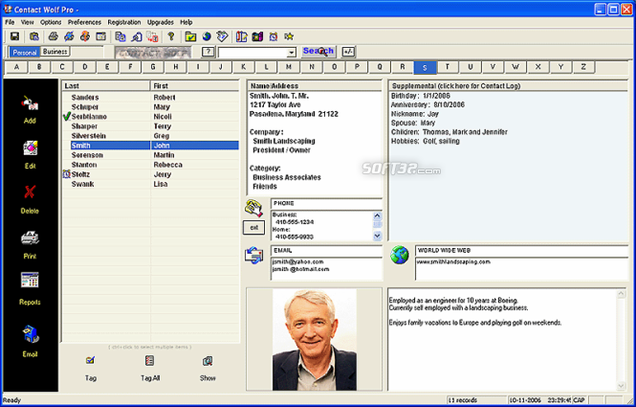Select letter Z in alphabet bar
Viewport: 636px width, 407px height.
coord(583,67)
